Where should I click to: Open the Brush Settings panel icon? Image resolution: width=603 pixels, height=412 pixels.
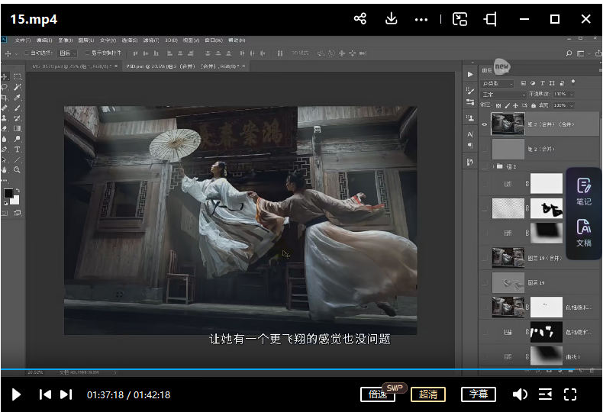click(x=470, y=91)
